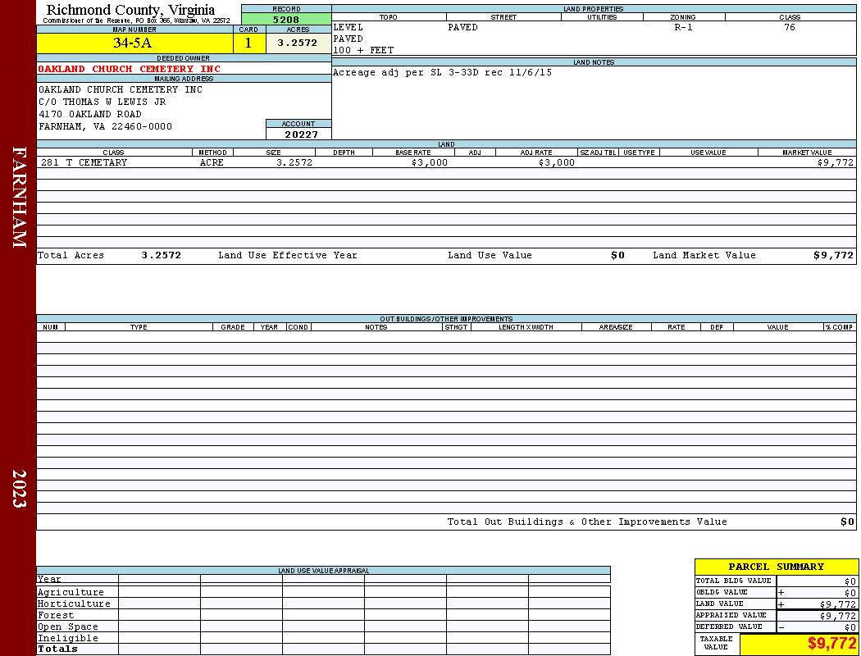Click the Richmond County, Virginia title
Image resolution: width=861 pixels, height=656 pixels.
point(130,10)
